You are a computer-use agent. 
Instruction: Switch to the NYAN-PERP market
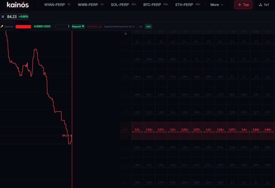[57, 5]
